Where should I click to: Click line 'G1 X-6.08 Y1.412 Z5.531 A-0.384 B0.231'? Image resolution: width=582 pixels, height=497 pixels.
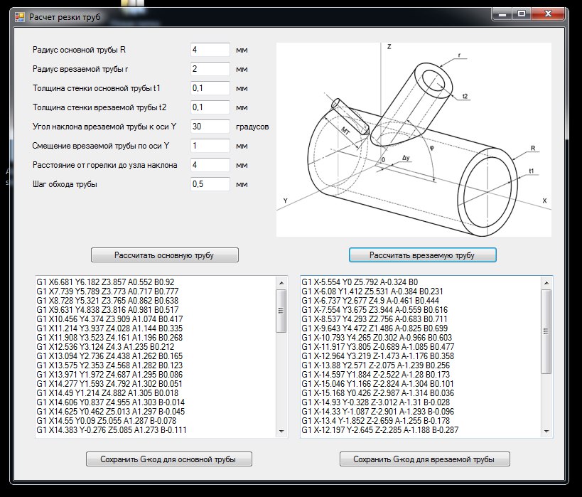point(372,292)
